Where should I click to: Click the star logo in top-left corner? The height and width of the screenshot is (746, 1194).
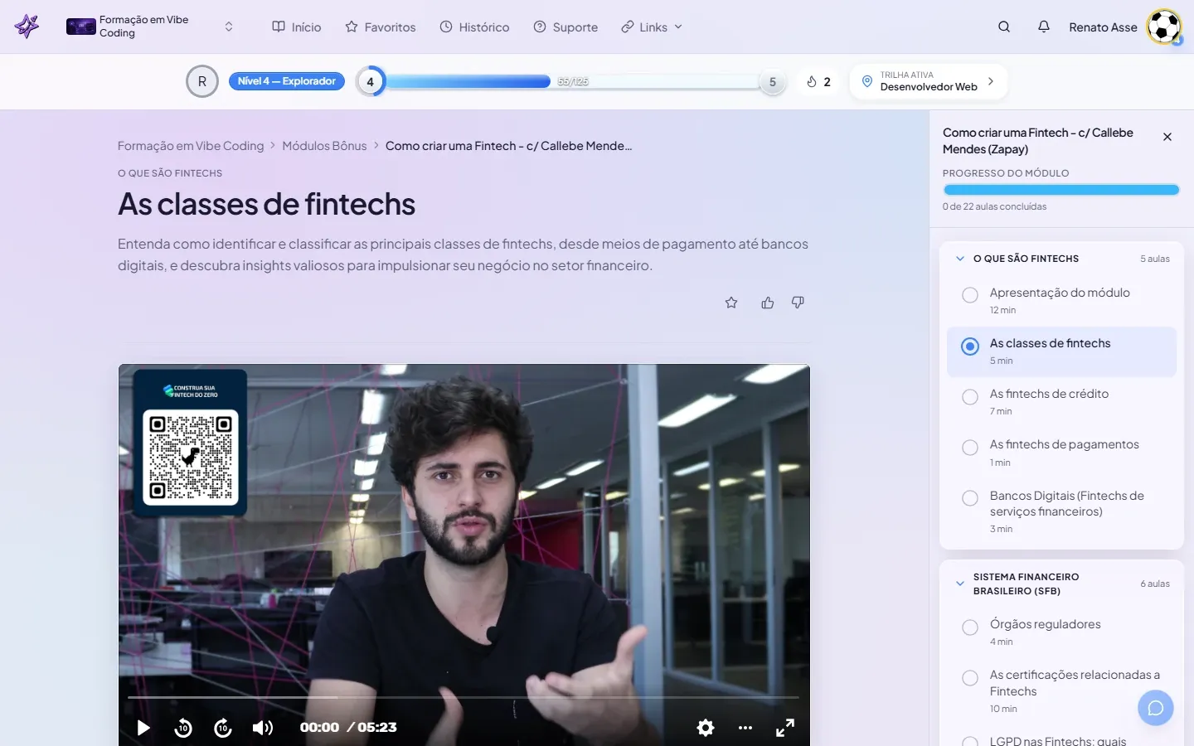click(27, 27)
